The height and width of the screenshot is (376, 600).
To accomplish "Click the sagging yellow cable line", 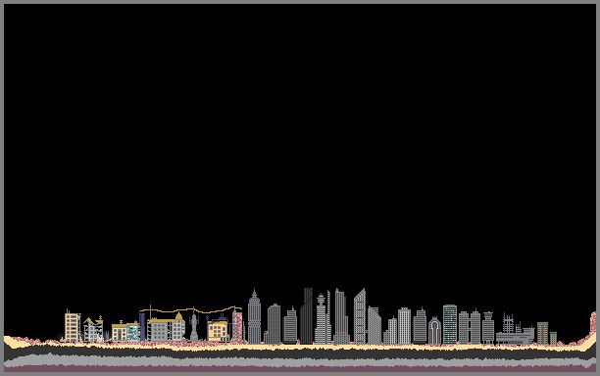I will point(190,309).
